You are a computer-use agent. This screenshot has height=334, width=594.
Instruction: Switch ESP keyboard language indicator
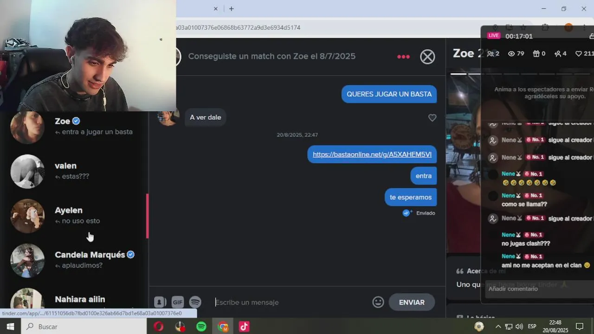tap(532, 327)
